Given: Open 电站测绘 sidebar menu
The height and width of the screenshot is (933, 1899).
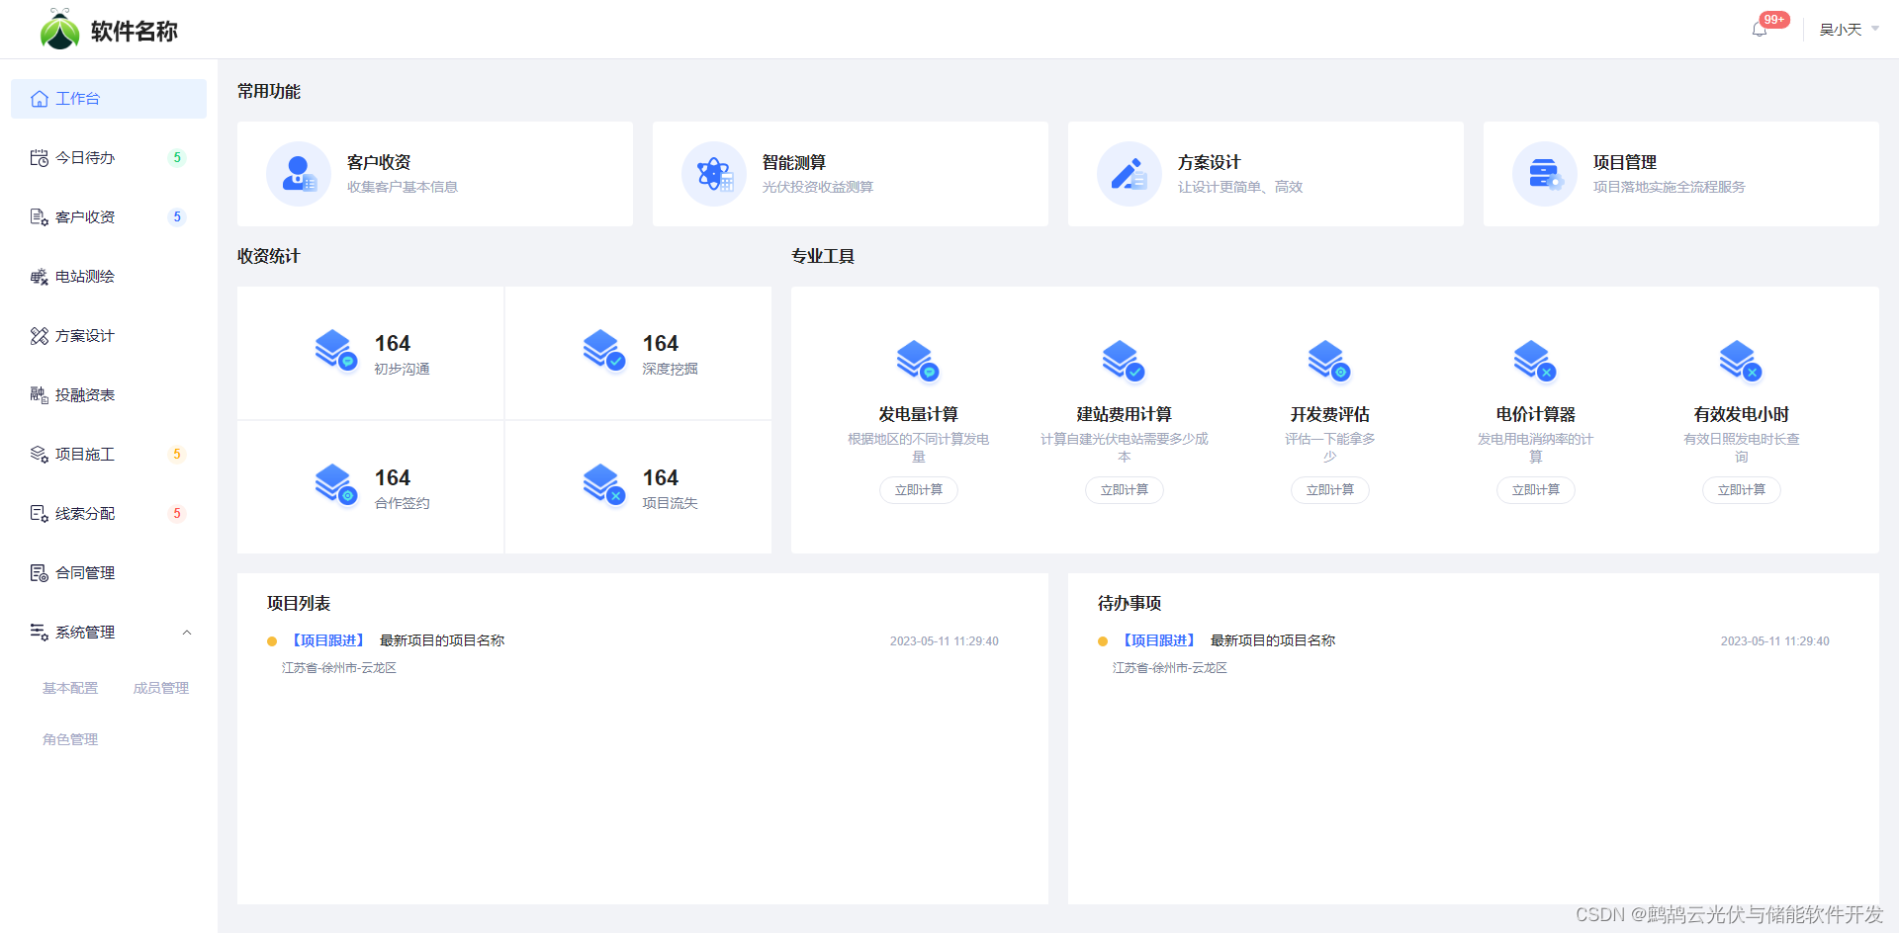Looking at the screenshot, I should tap(109, 277).
